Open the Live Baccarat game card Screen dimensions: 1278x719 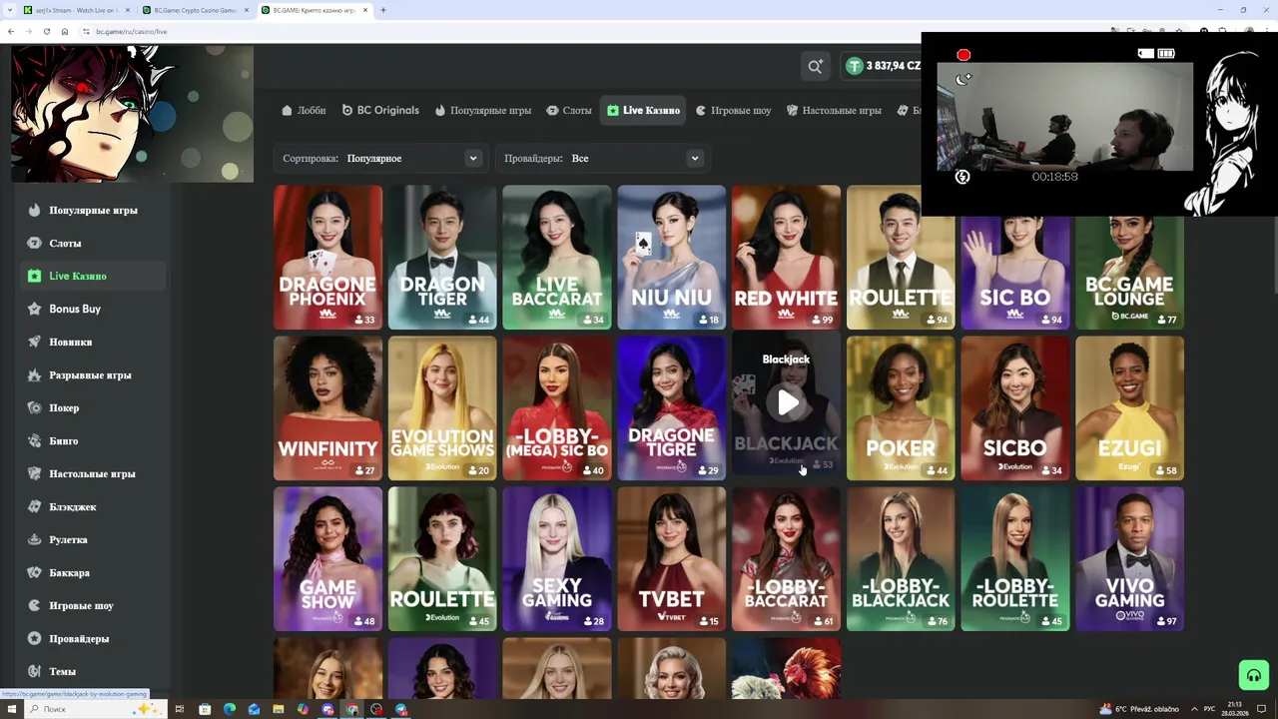557,257
